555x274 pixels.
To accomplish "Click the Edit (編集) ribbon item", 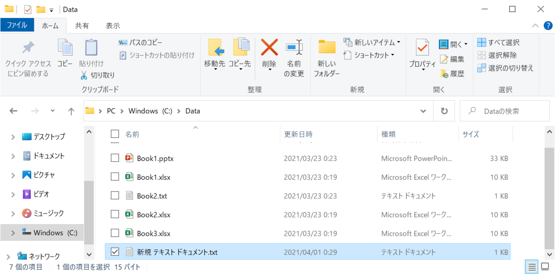I will click(452, 59).
